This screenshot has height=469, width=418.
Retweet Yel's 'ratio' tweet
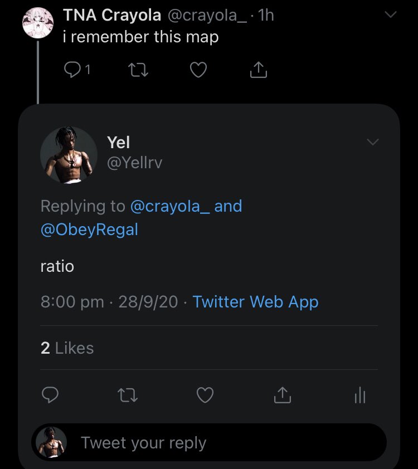tap(128, 395)
